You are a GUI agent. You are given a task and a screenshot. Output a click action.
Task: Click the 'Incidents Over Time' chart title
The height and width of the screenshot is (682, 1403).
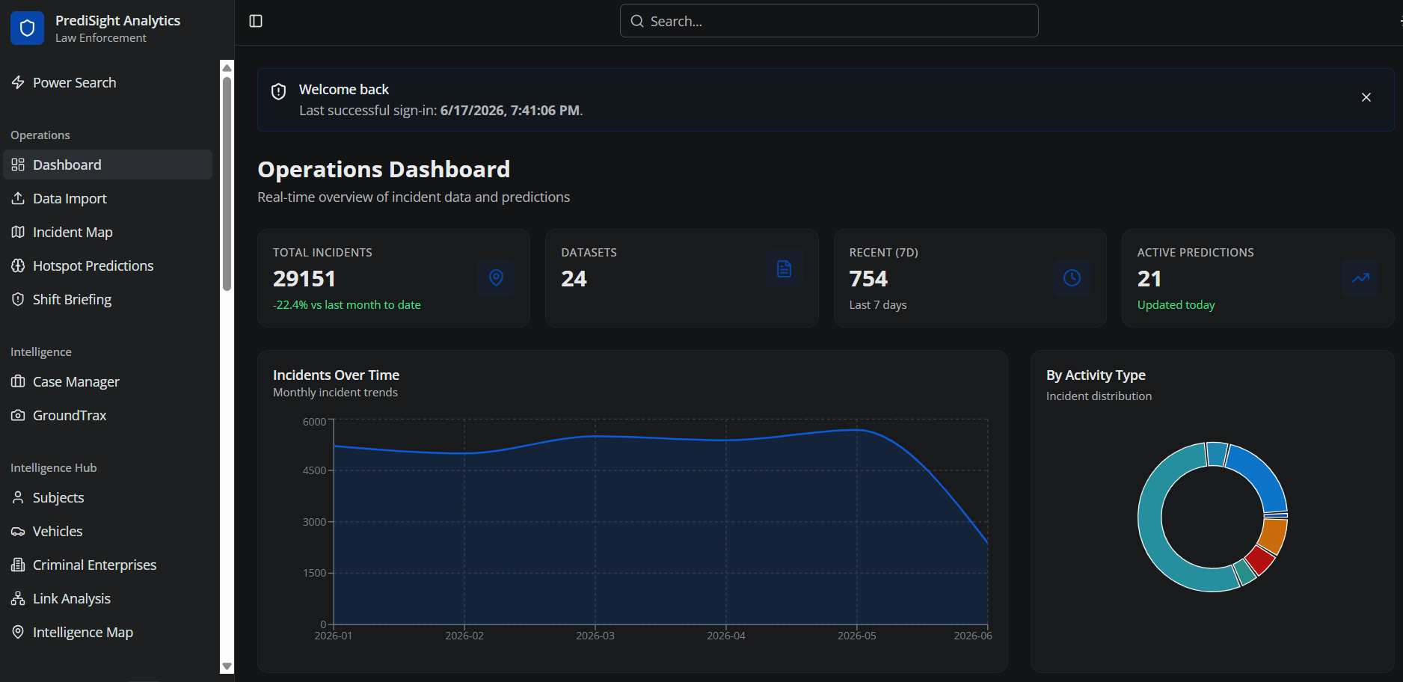(x=336, y=375)
